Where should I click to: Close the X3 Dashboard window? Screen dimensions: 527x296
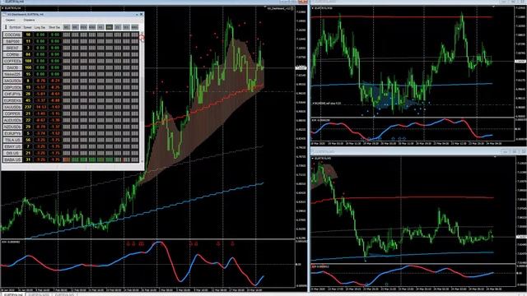pos(142,14)
